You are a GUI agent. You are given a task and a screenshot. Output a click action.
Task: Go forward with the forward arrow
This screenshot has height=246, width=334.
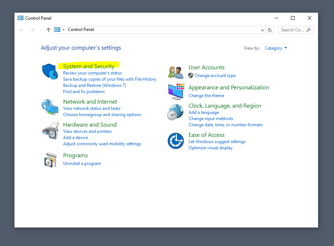[32, 30]
